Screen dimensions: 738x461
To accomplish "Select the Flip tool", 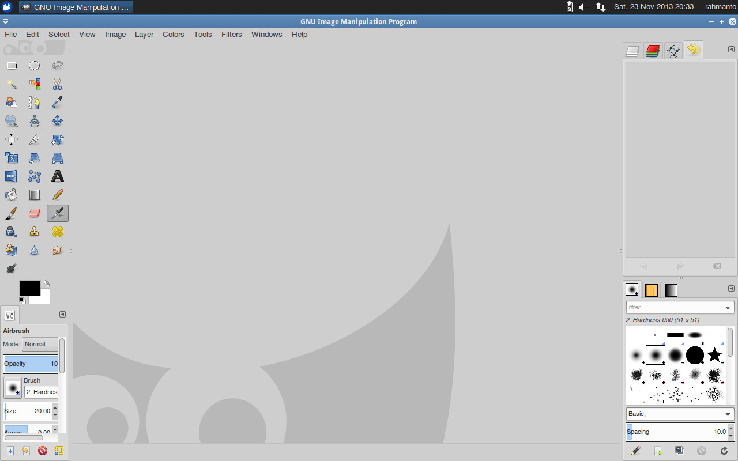I will pos(12,176).
